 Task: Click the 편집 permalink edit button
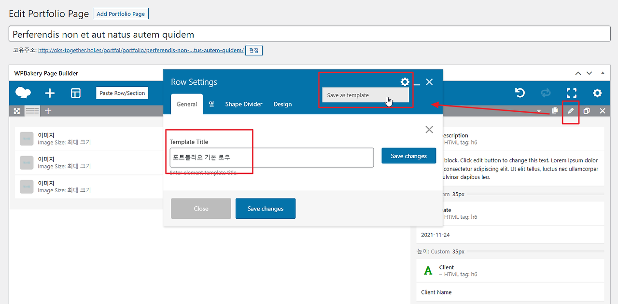pyautogui.click(x=254, y=50)
